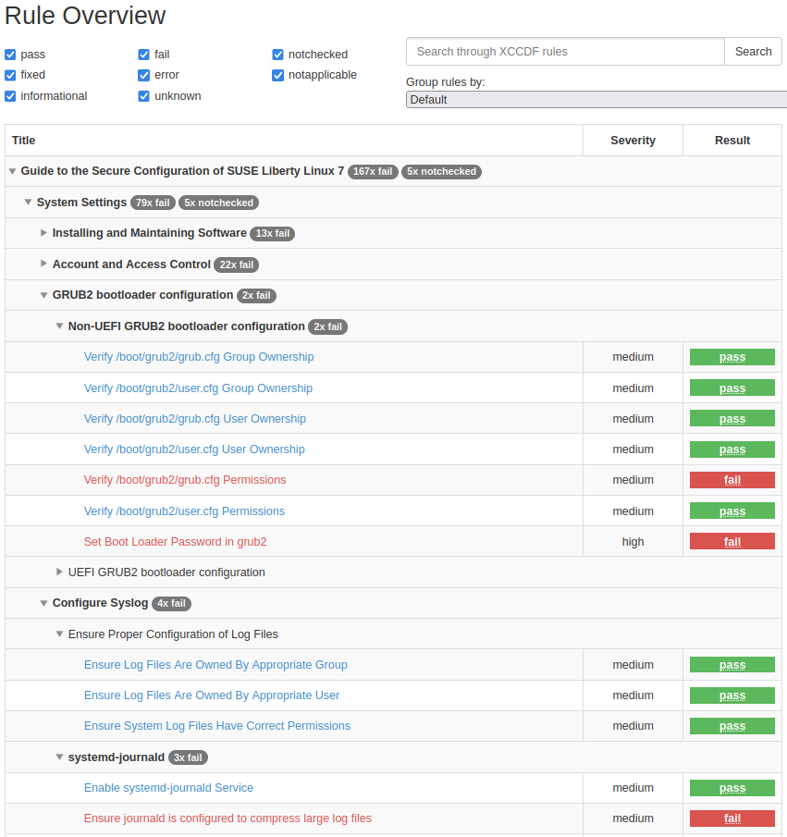Open Enable systemd-journald Service rule
Screen dimensions: 787x837
[x=168, y=788]
